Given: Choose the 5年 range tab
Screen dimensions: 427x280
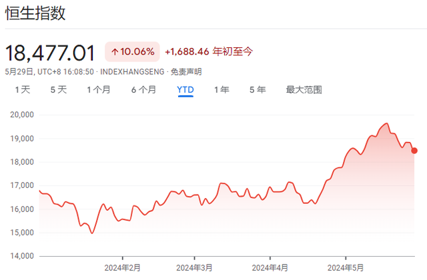Looking at the screenshot, I should [258, 89].
